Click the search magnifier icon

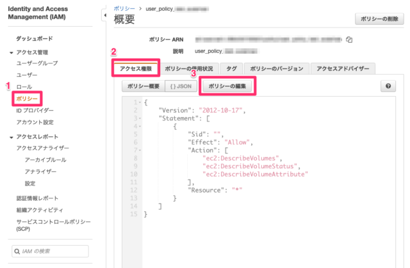[17, 251]
